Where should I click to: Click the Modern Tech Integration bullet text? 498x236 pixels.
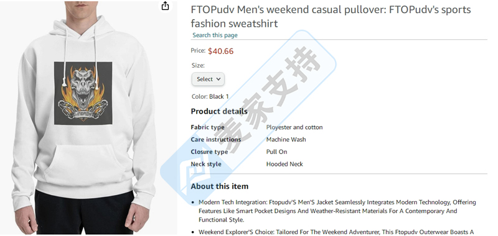pos(337,211)
